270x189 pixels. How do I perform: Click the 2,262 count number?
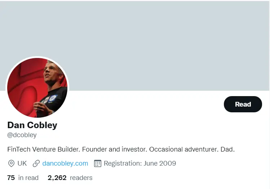coord(57,178)
